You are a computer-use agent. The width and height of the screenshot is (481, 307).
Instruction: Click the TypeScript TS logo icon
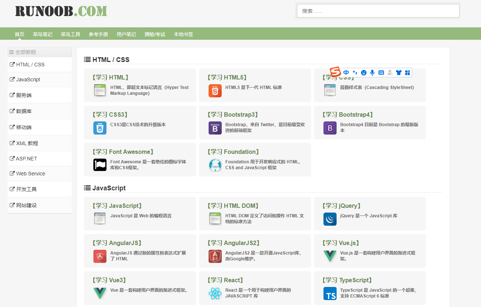click(x=330, y=294)
